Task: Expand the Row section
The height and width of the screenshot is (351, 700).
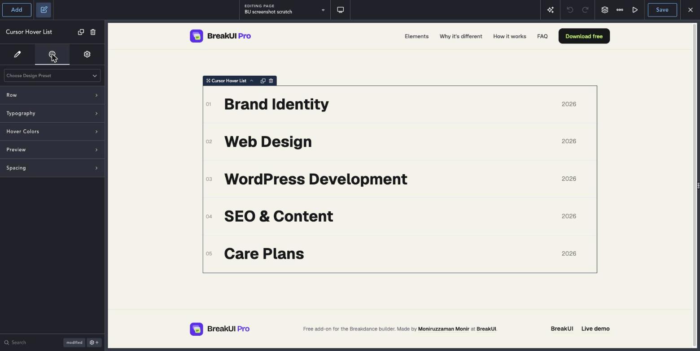Action: (52, 95)
